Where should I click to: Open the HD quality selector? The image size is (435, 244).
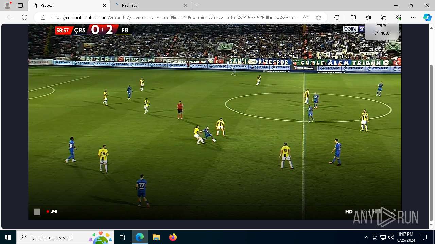pos(349,212)
